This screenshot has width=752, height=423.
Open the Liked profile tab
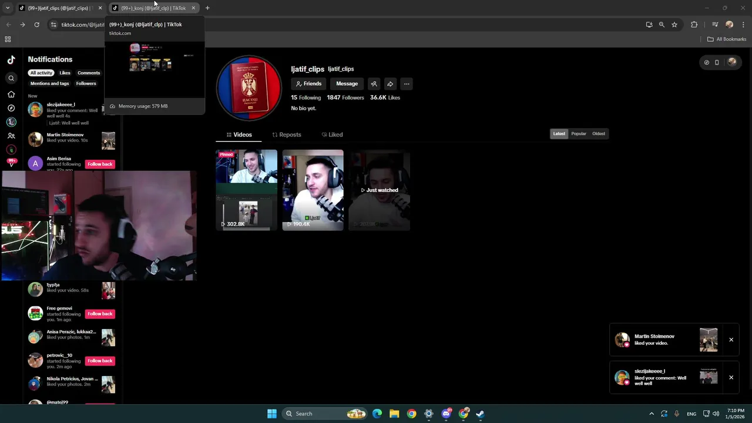pyautogui.click(x=332, y=135)
